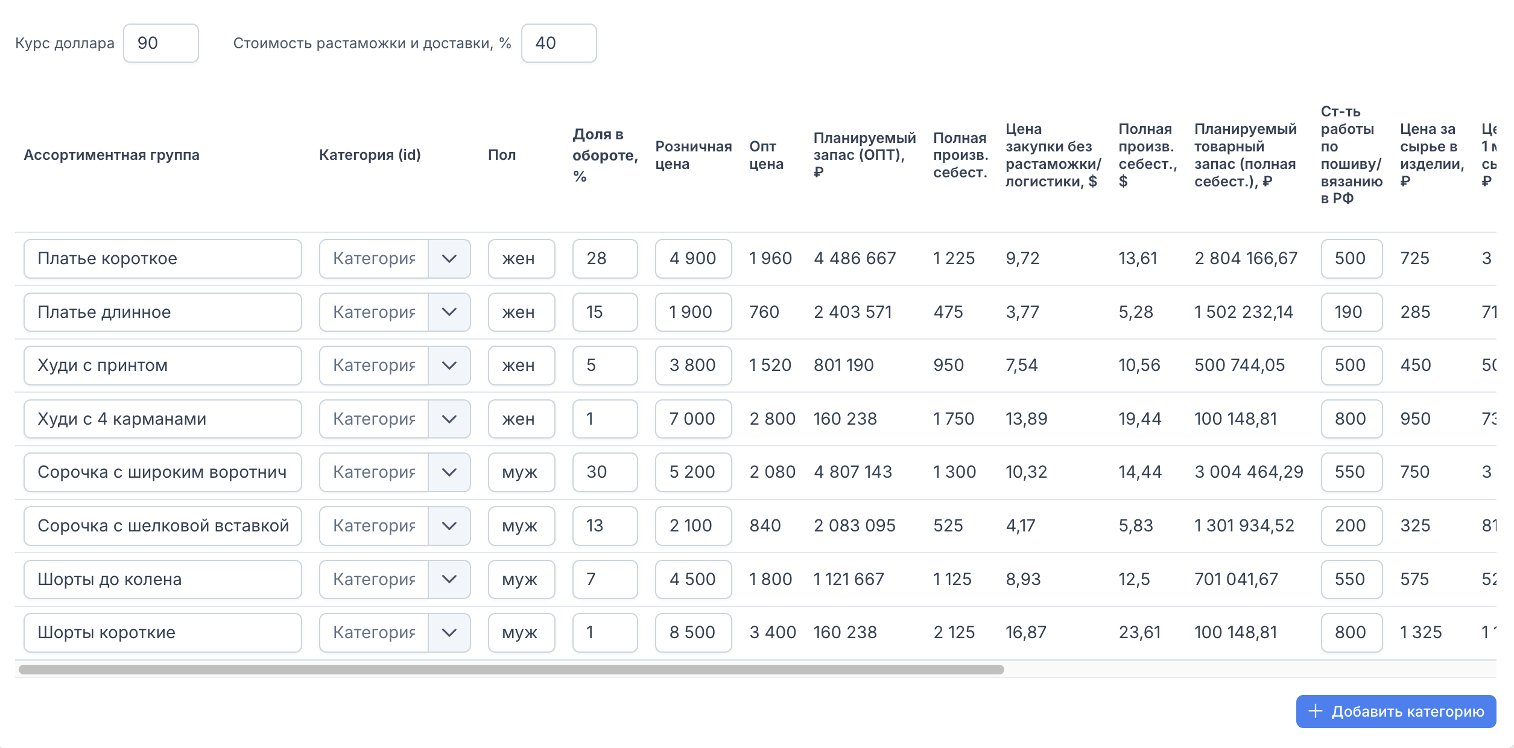Click Добавить категорию button
This screenshot has height=748, width=1514.
1396,711
